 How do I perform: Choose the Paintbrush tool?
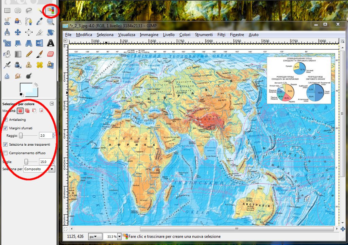[39, 54]
